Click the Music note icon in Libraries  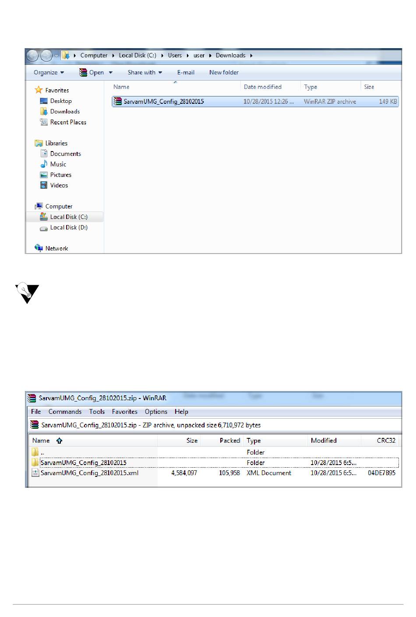click(44, 164)
